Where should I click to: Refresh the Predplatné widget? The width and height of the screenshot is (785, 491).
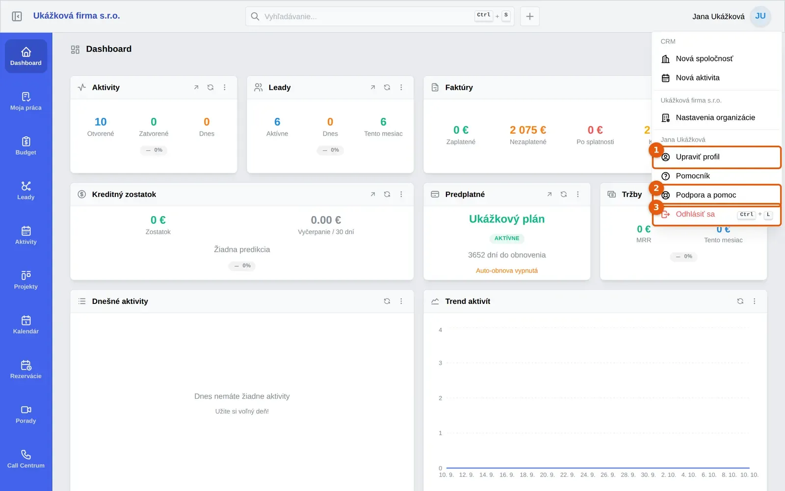click(x=564, y=194)
